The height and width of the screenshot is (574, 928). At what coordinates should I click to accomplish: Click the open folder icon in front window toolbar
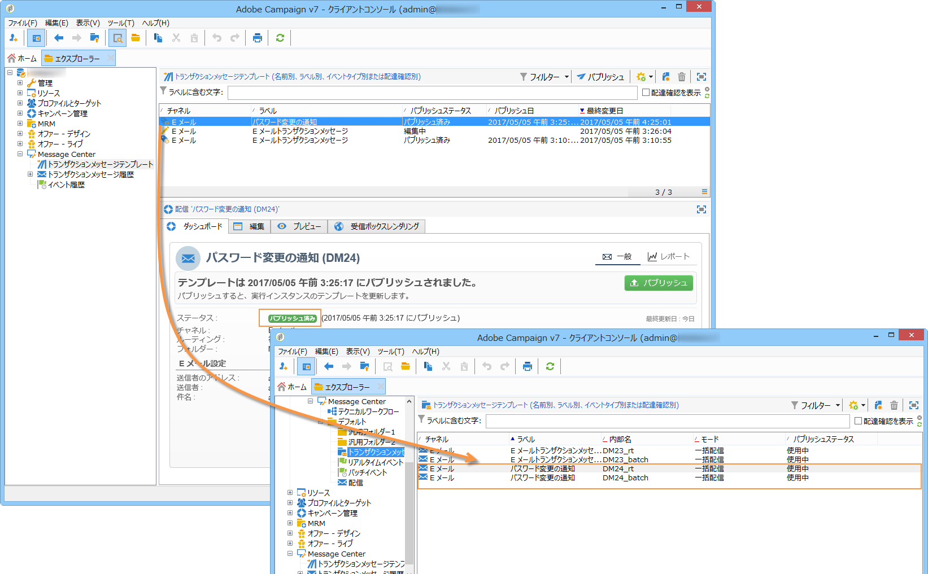(x=406, y=366)
